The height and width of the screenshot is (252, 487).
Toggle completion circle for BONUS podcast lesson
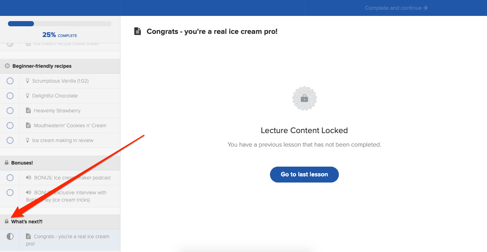point(10,178)
